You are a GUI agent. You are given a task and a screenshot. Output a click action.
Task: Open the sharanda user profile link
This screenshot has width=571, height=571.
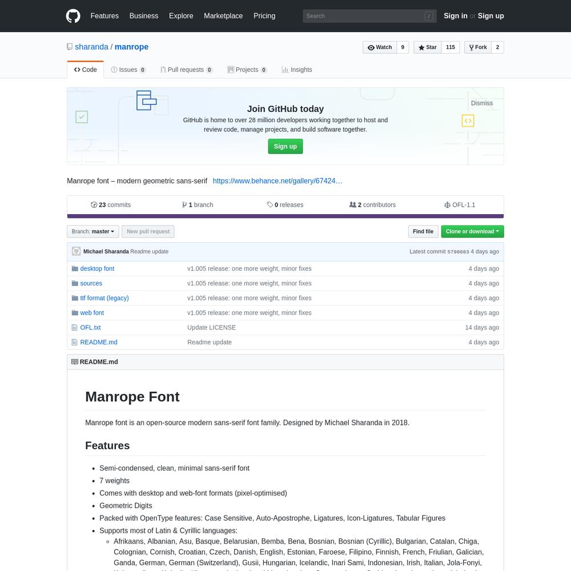(91, 47)
